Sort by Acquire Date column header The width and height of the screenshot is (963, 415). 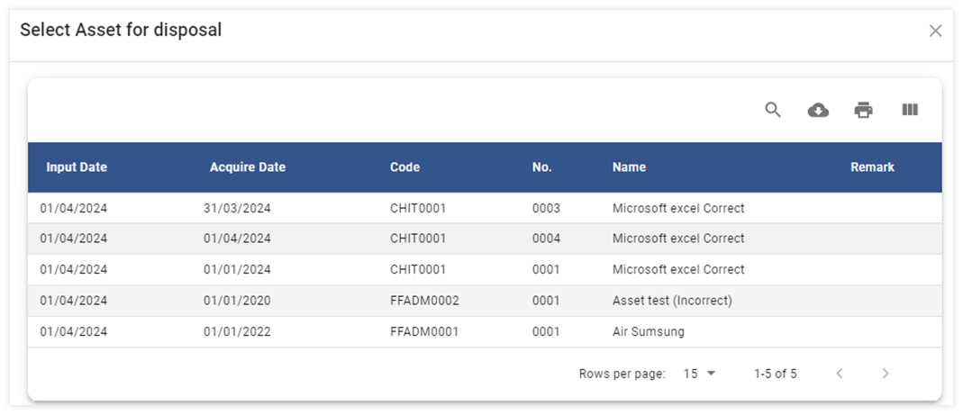click(248, 167)
